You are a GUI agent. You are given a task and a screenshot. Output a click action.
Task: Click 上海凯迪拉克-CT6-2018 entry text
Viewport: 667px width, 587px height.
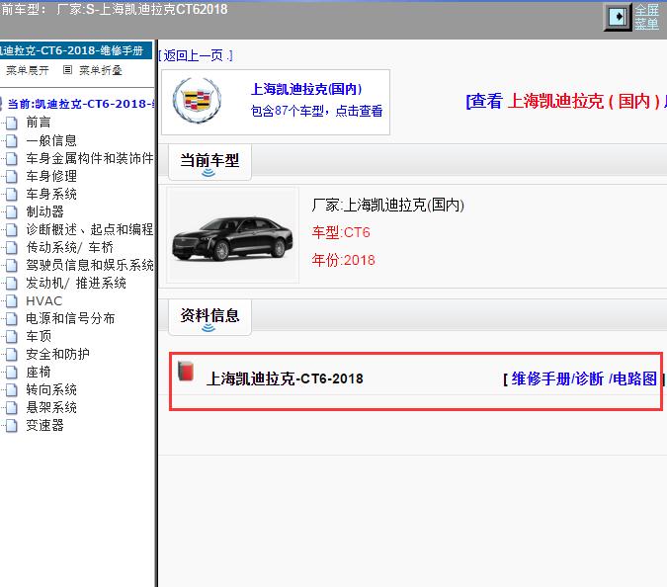pyautogui.click(x=285, y=378)
